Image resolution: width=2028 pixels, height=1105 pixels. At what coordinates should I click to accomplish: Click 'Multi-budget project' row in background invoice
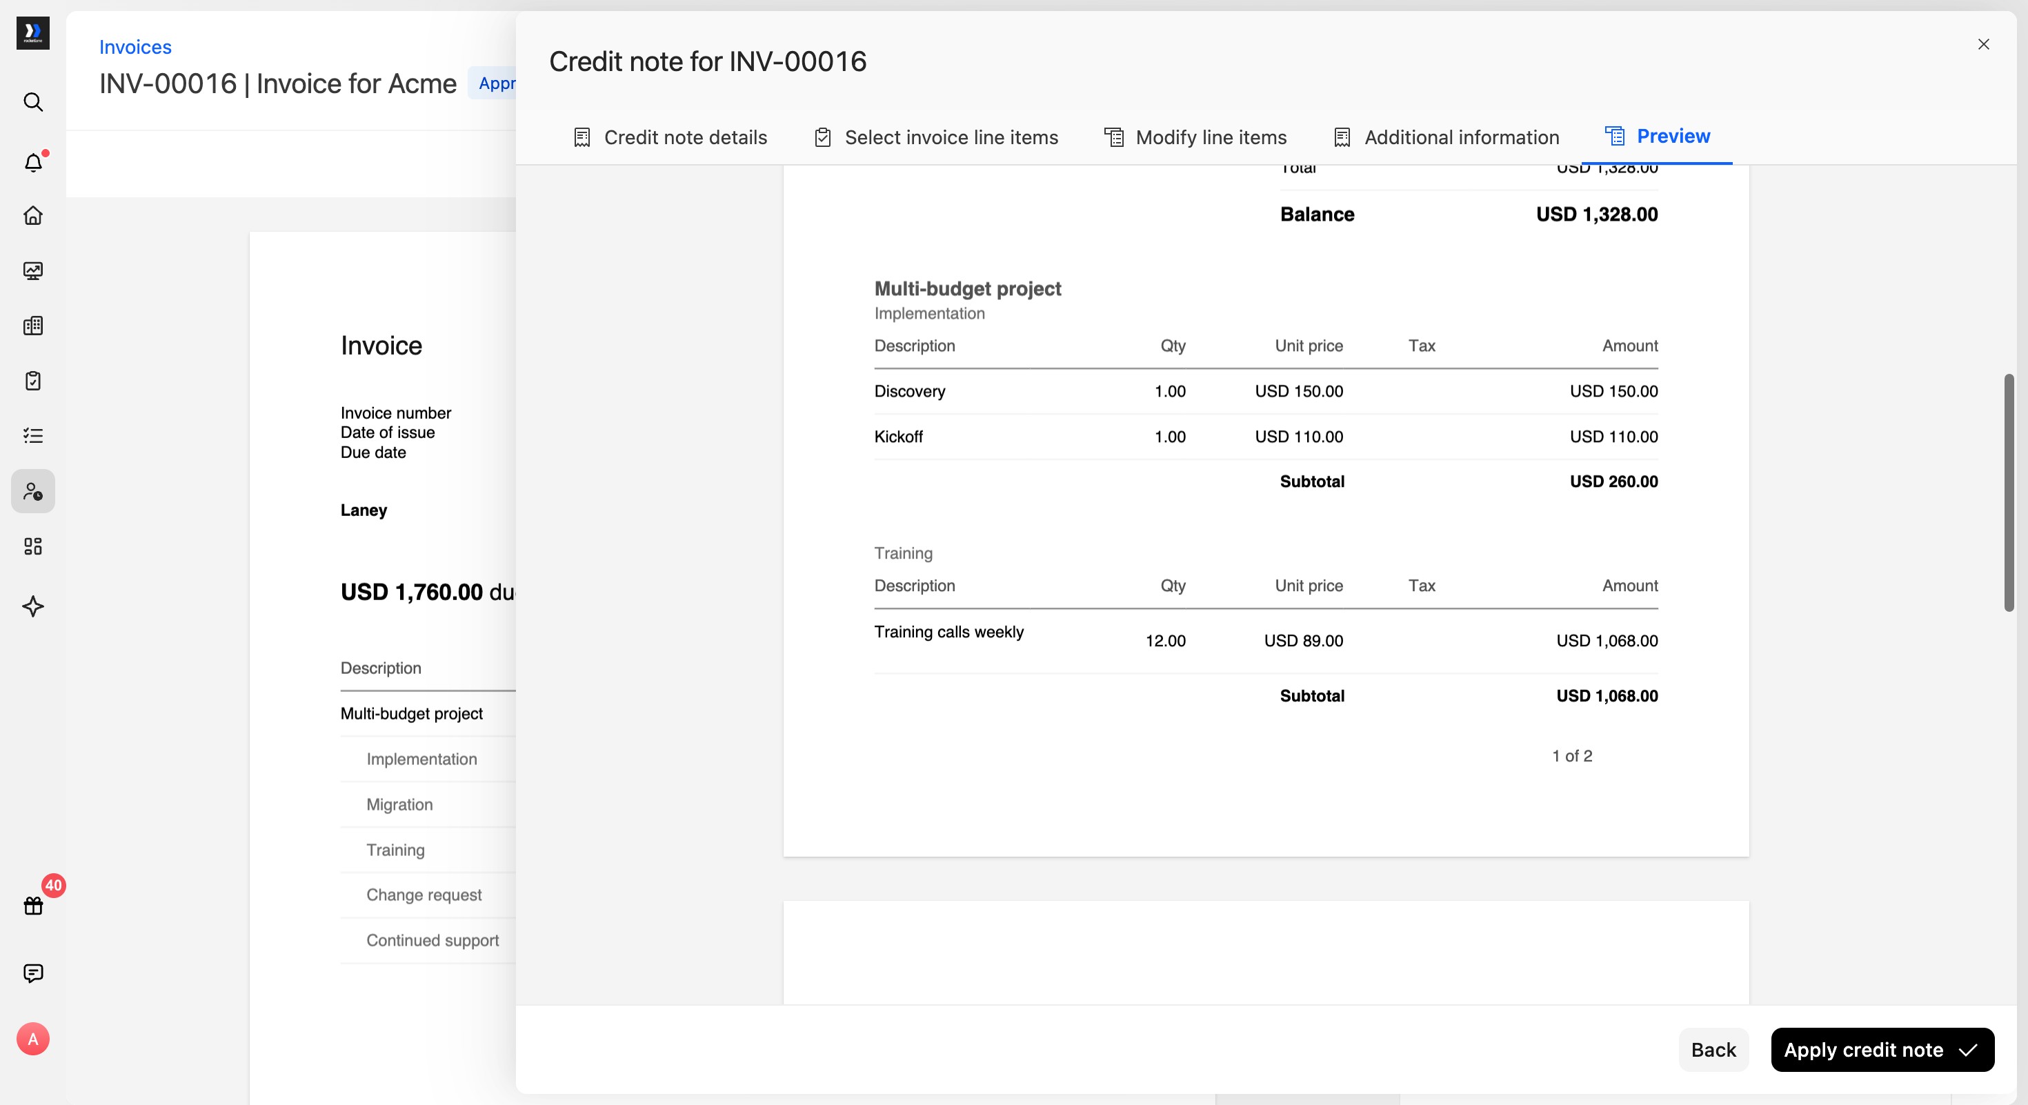pyautogui.click(x=412, y=714)
